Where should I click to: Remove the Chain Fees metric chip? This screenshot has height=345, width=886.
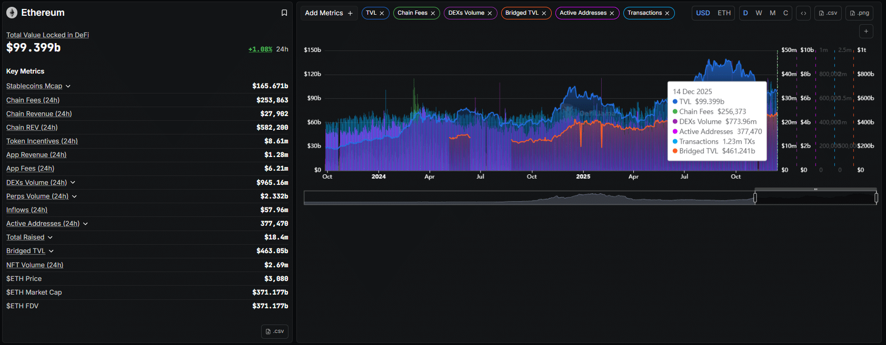click(433, 13)
